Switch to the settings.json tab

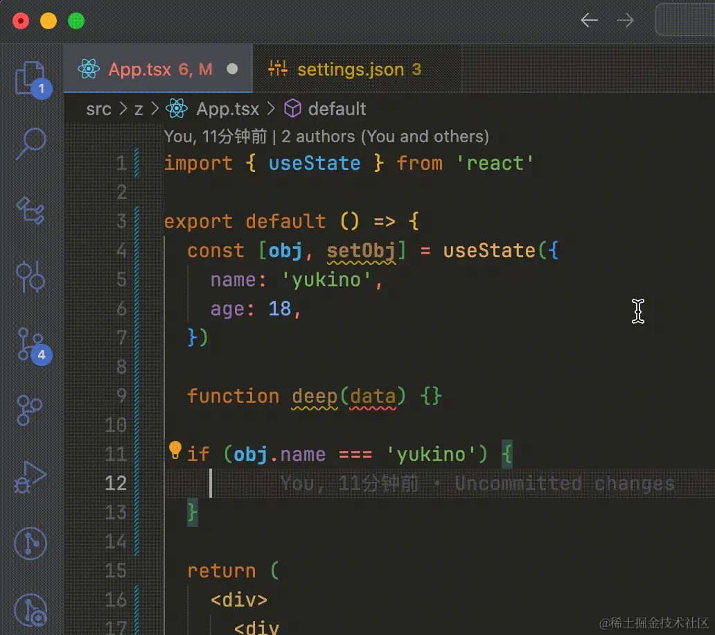point(357,69)
